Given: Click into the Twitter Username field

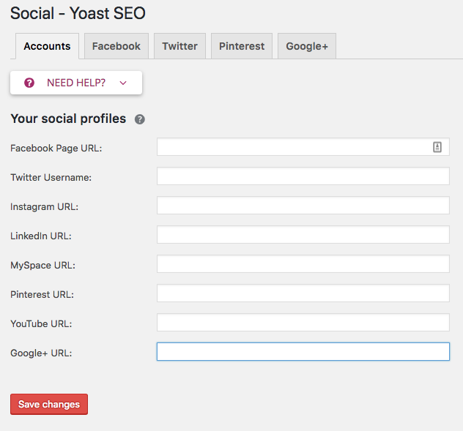Looking at the screenshot, I should pyautogui.click(x=303, y=176).
